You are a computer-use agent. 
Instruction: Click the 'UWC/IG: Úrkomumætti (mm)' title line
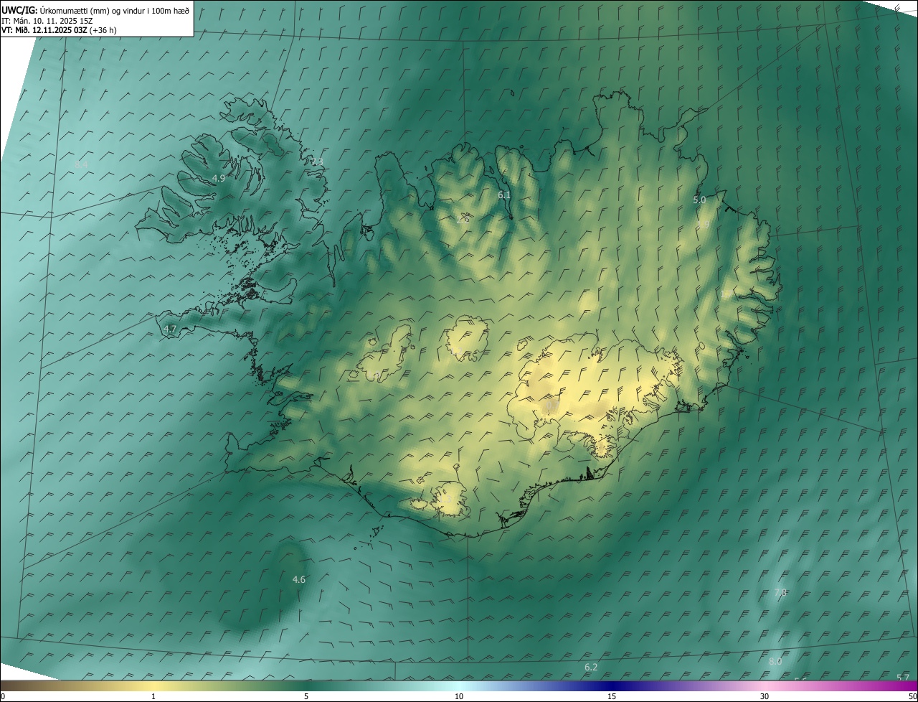[x=95, y=10]
